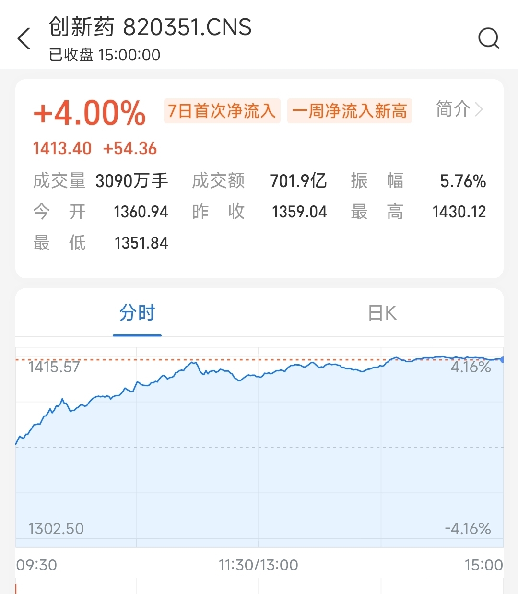This screenshot has width=518, height=594.
Task: Tap the 创新药 820351.CNS title
Action: click(x=150, y=27)
